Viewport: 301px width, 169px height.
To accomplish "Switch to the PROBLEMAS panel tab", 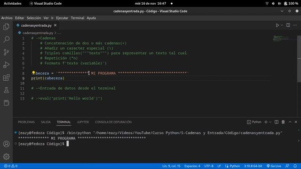I will click(x=26, y=122).
